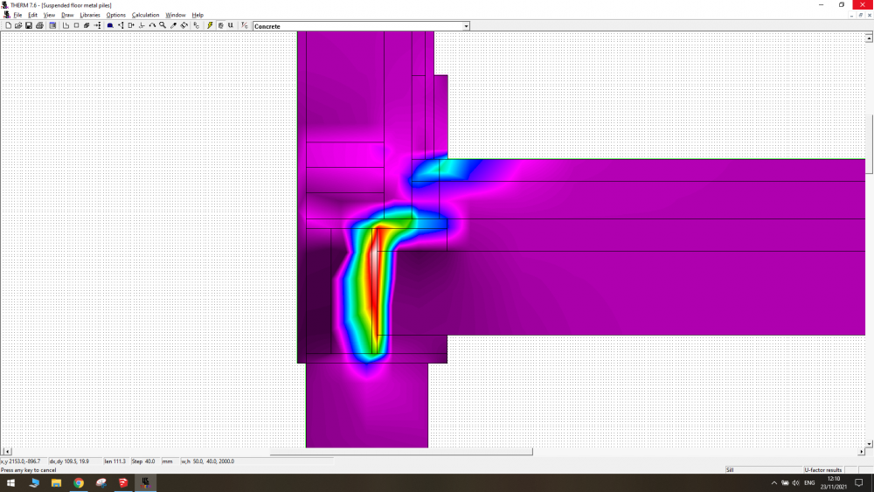Open File Explorer from the taskbar
This screenshot has height=492, width=874.
coord(56,482)
